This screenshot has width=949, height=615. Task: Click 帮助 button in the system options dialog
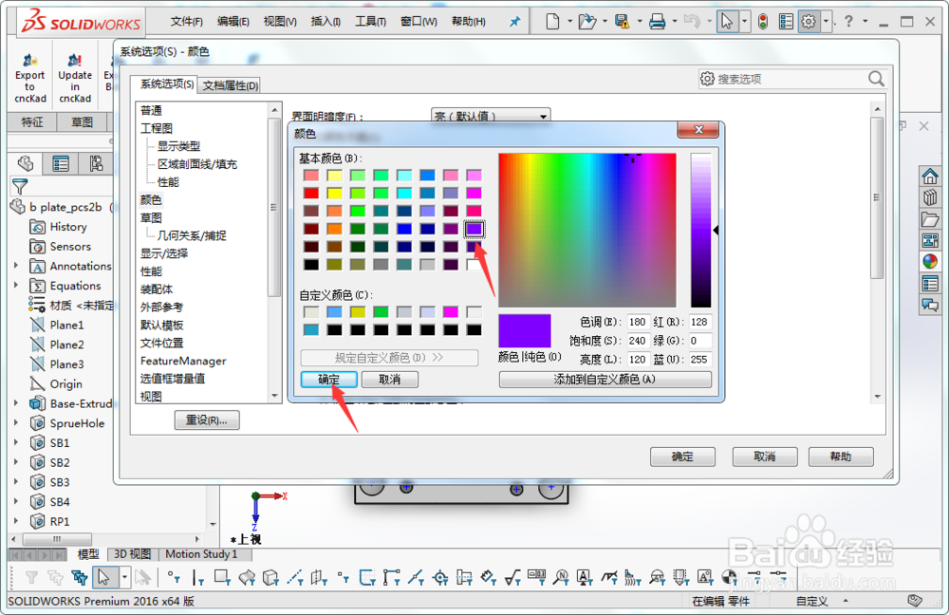[x=841, y=457]
